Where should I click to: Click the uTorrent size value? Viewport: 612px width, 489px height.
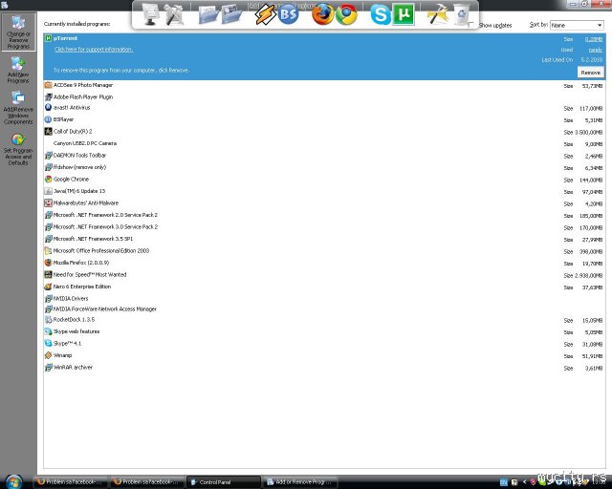pyautogui.click(x=594, y=39)
